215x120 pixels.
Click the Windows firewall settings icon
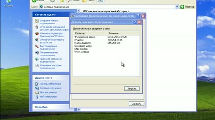pos(37,33)
